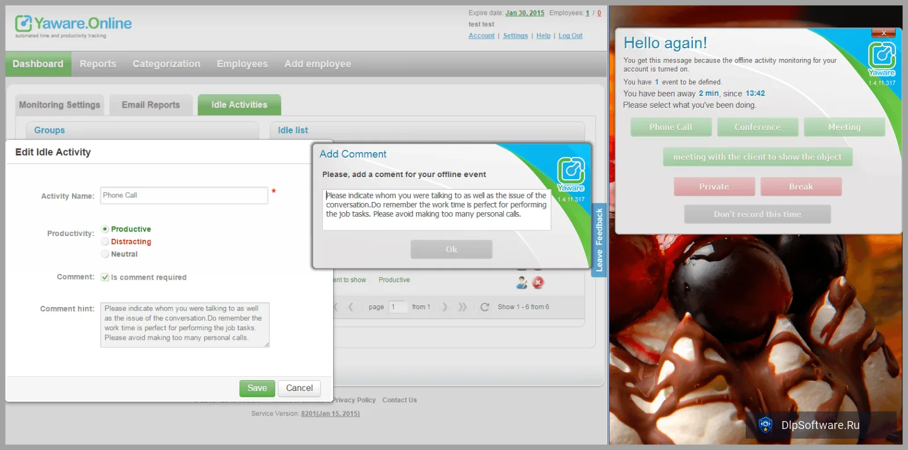Choose meeting with the client button
Screen dimensions: 908x450
coord(758,157)
